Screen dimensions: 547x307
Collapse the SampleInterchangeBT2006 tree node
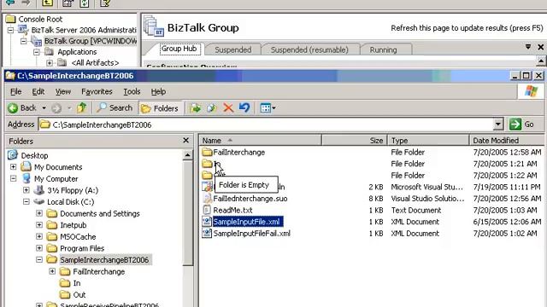(x=39, y=259)
